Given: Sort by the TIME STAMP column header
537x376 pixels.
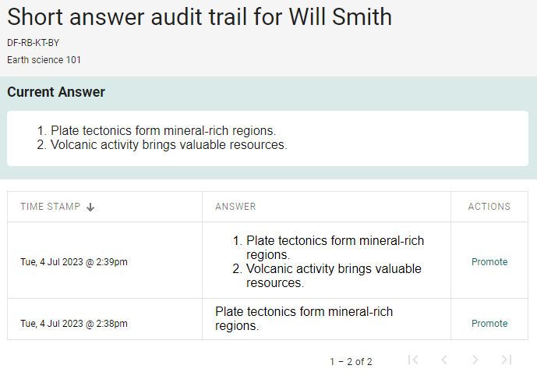Looking at the screenshot, I should (51, 207).
